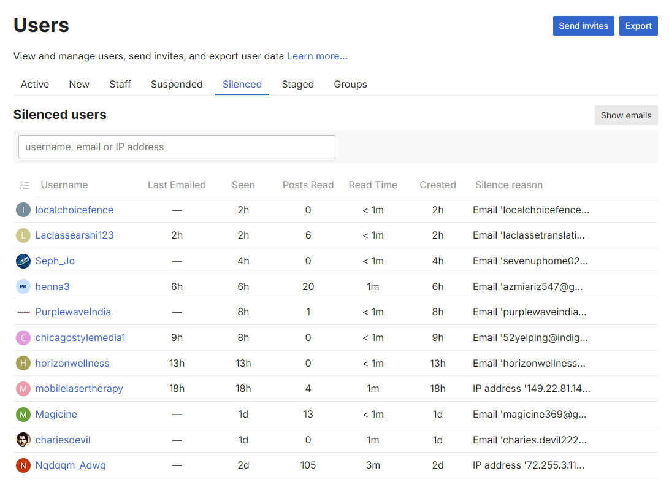Open the Learn more link
The height and width of the screenshot is (482, 669).
(317, 56)
